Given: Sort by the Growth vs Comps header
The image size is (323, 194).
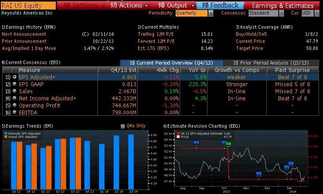Looking at the screenshot, I should pyautogui.click(x=237, y=70).
